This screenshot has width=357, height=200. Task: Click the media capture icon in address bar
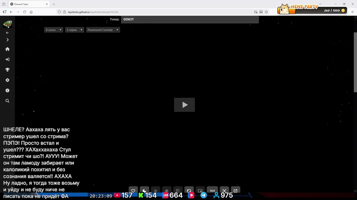(x=256, y=12)
